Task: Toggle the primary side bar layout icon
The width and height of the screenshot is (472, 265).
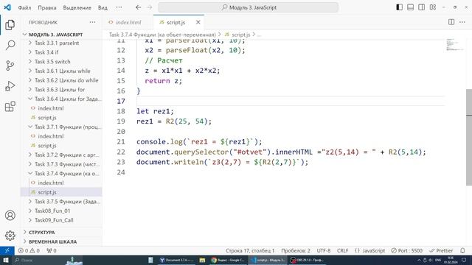Action: 399,7
